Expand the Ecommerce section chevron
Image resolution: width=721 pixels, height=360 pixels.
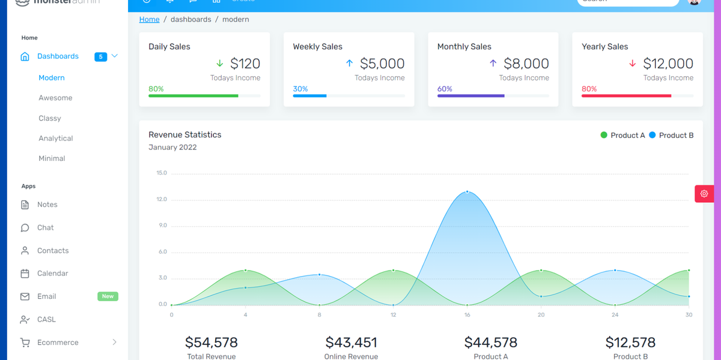click(x=114, y=342)
